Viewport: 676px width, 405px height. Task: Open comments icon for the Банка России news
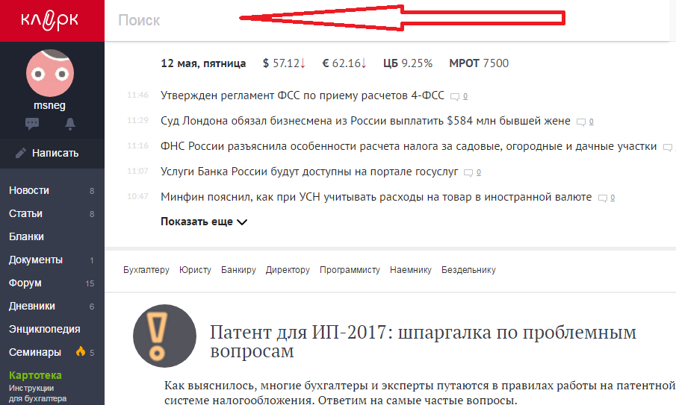[468, 172]
